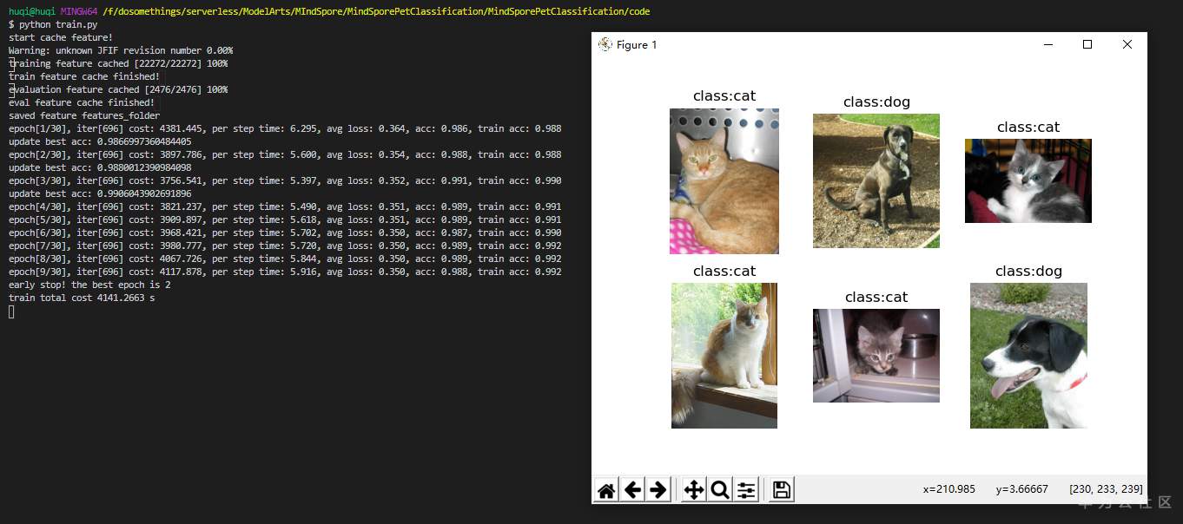This screenshot has width=1183, height=524.
Task: Click 'class:dog' label above top-row dog
Action: 876,102
